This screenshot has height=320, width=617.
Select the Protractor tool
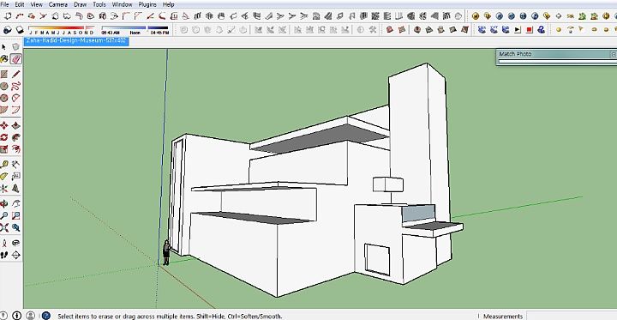pos(4,176)
